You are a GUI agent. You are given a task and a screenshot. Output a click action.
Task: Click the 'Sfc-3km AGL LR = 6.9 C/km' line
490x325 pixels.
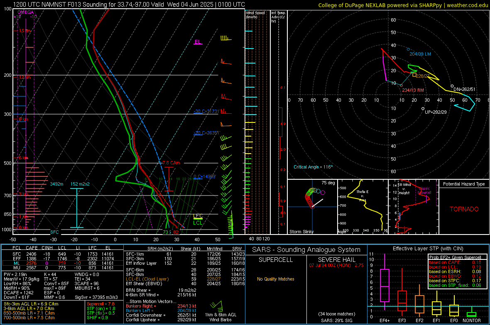(x=31, y=304)
